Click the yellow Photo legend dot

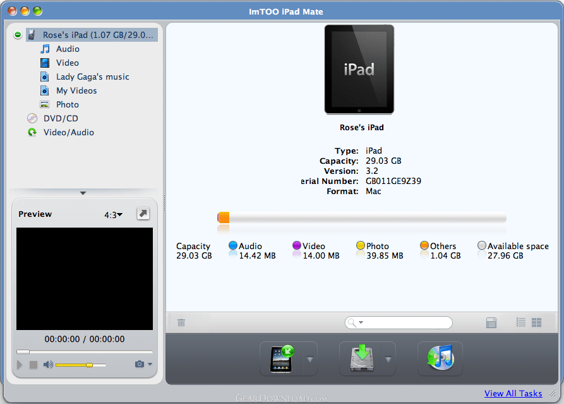361,245
